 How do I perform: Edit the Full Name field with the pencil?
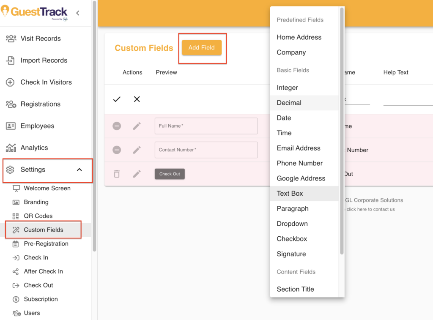click(136, 126)
